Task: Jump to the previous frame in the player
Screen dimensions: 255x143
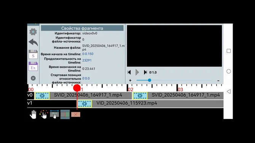Action: [129, 72]
